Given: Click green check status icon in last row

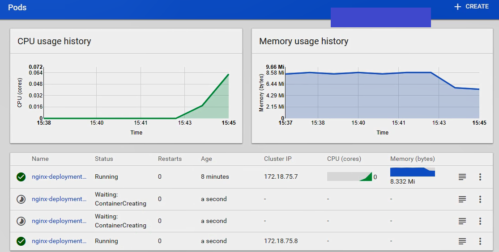Looking at the screenshot, I should tap(21, 241).
